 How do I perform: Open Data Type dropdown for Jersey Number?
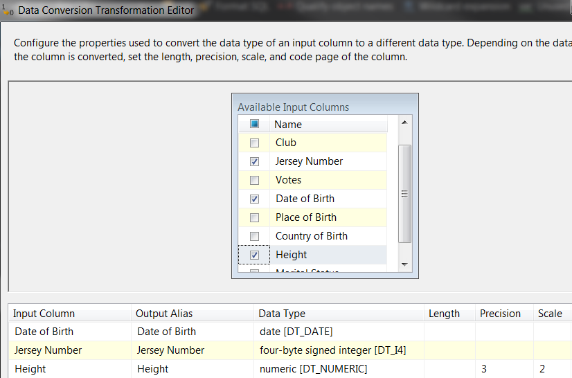click(x=338, y=350)
